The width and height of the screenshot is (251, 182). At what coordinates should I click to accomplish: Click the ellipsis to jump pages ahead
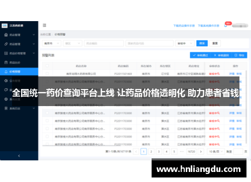tap(182, 151)
